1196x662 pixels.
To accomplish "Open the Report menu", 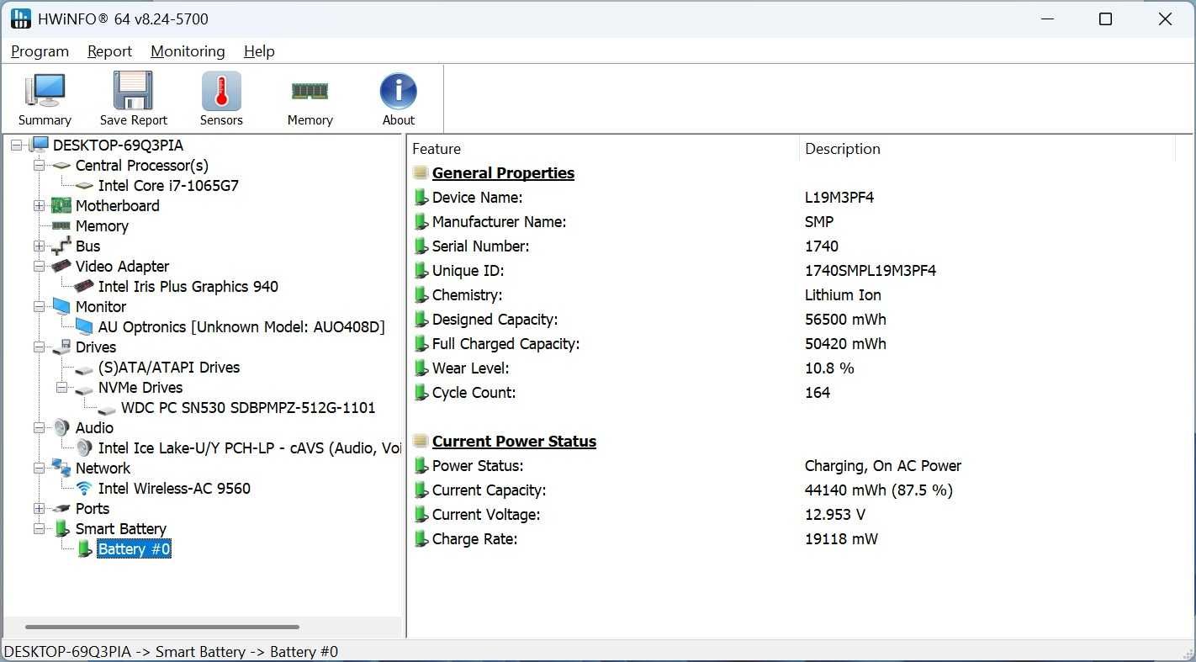I will click(x=109, y=51).
